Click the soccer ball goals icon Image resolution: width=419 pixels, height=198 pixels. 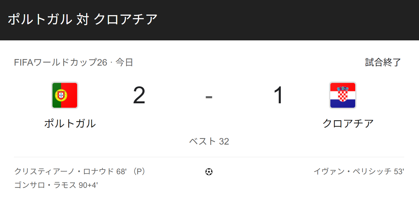click(x=209, y=172)
